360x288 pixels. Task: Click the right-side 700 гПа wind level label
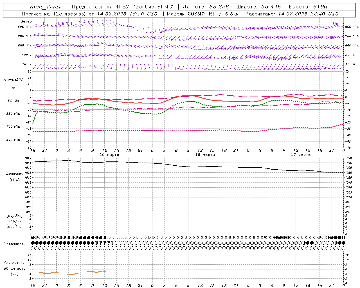pyautogui.click(x=352, y=36)
